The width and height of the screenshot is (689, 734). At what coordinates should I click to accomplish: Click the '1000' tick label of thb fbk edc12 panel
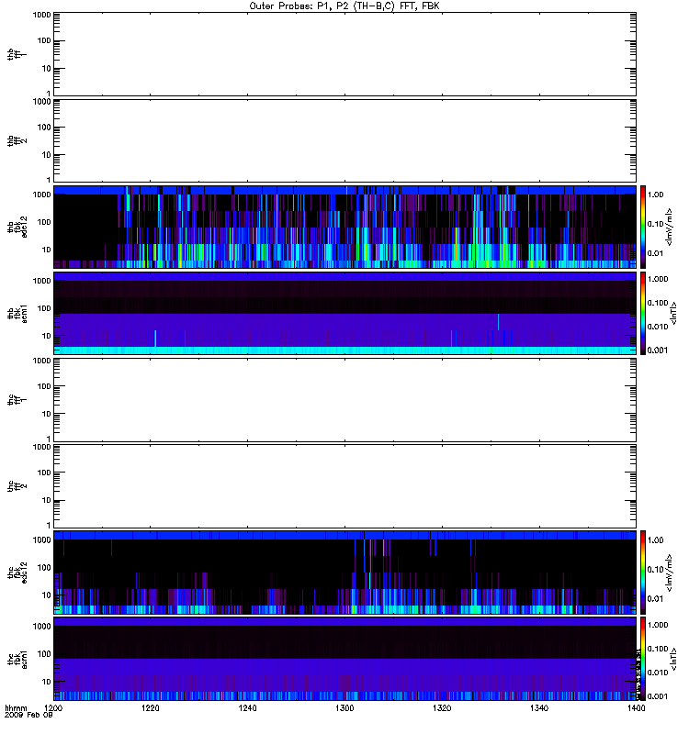41,195
